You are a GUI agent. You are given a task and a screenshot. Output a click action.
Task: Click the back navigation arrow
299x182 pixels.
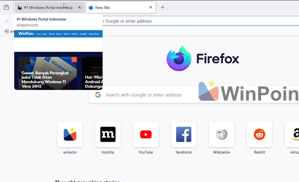click(8, 21)
